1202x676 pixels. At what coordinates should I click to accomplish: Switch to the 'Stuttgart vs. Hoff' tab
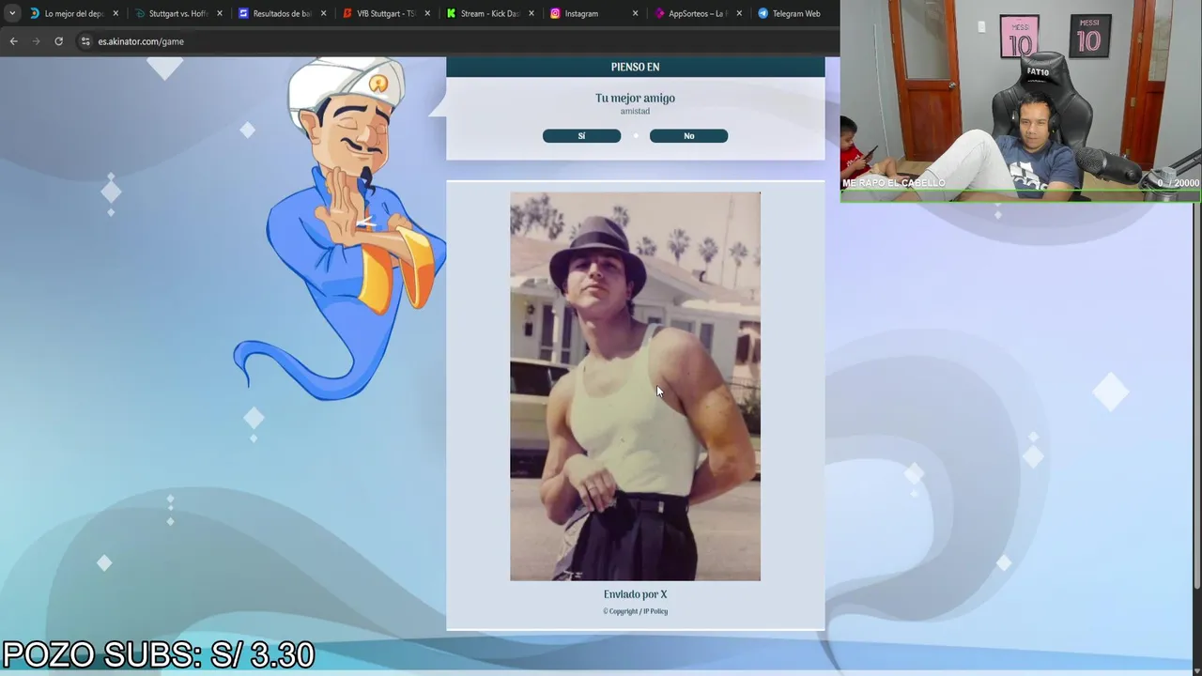click(179, 13)
